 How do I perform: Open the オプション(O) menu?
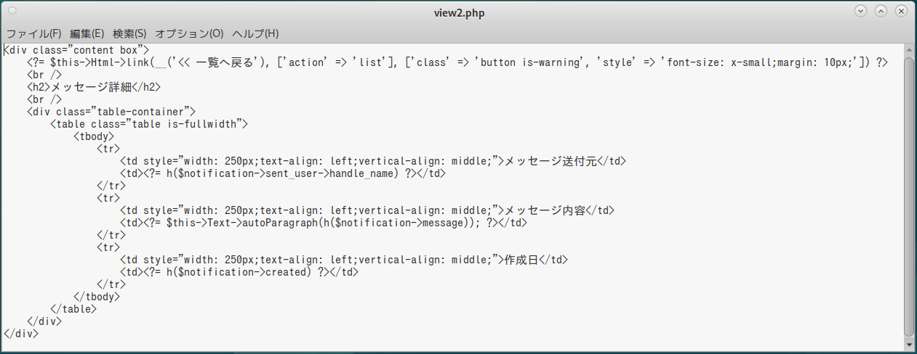(x=189, y=33)
